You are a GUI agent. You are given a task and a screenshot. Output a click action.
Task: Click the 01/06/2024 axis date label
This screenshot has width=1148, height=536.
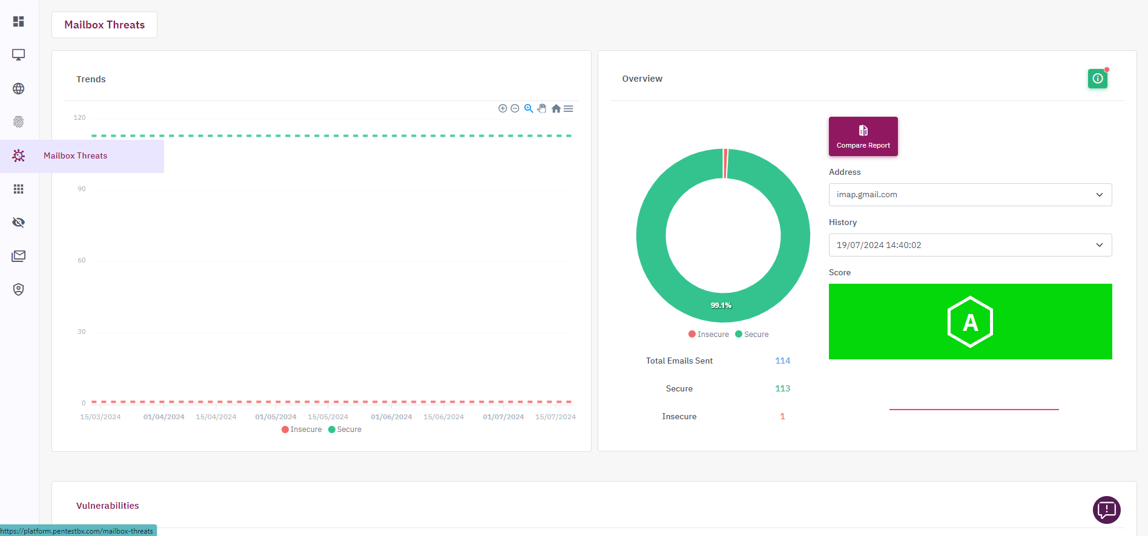click(392, 417)
